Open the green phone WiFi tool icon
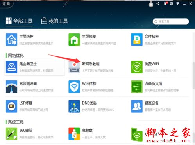The height and width of the screenshot is (145, 195). click(137, 135)
